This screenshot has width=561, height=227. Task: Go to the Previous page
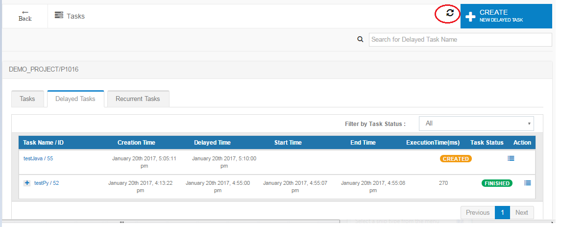point(478,213)
